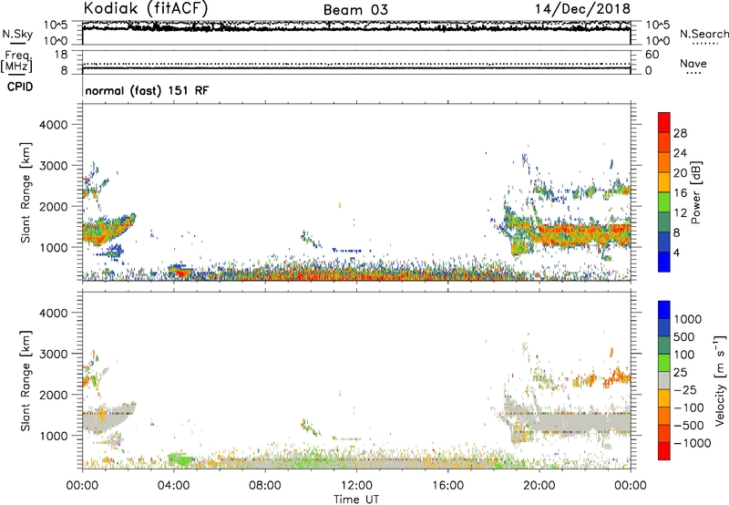Screen dimensions: 729x505
Task: Select the 'N.Sky' legend label
Action: (x=17, y=34)
